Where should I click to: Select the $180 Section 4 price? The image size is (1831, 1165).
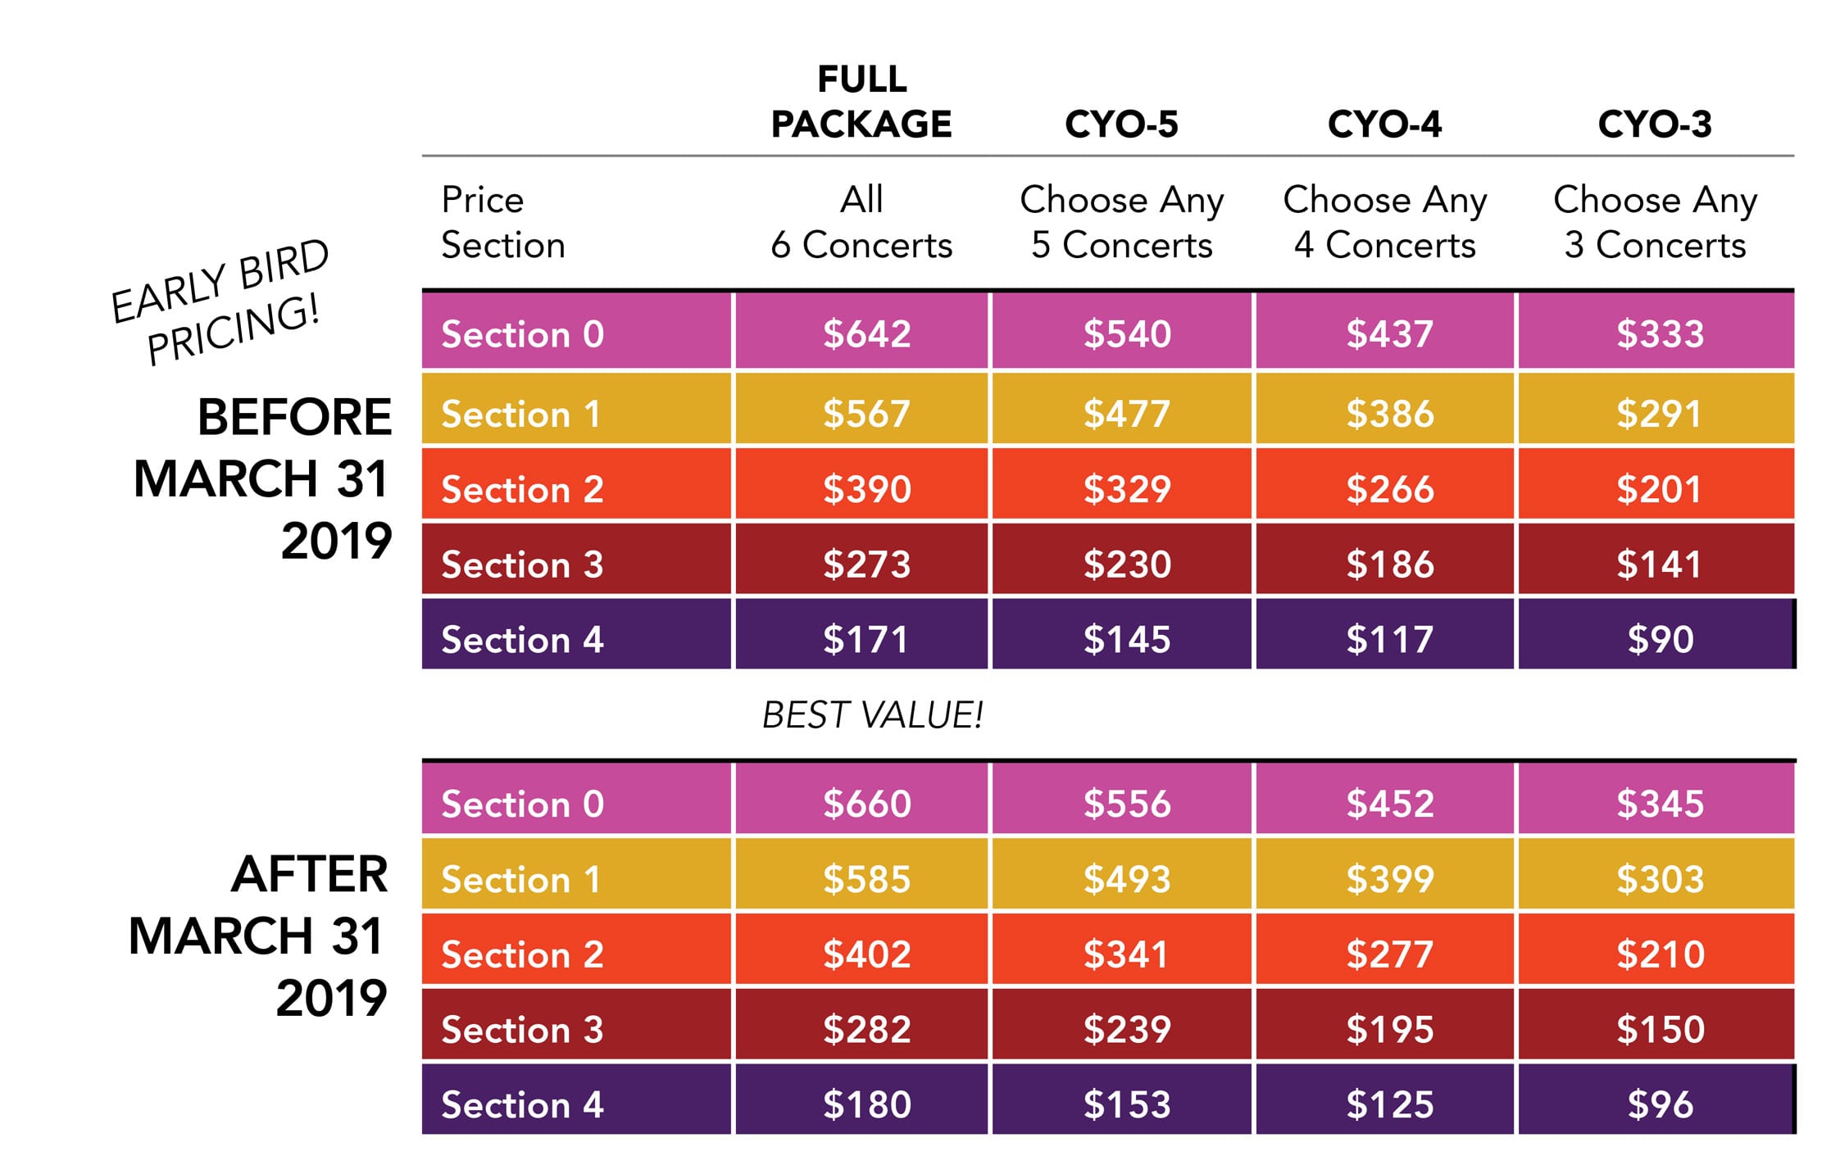(866, 1104)
